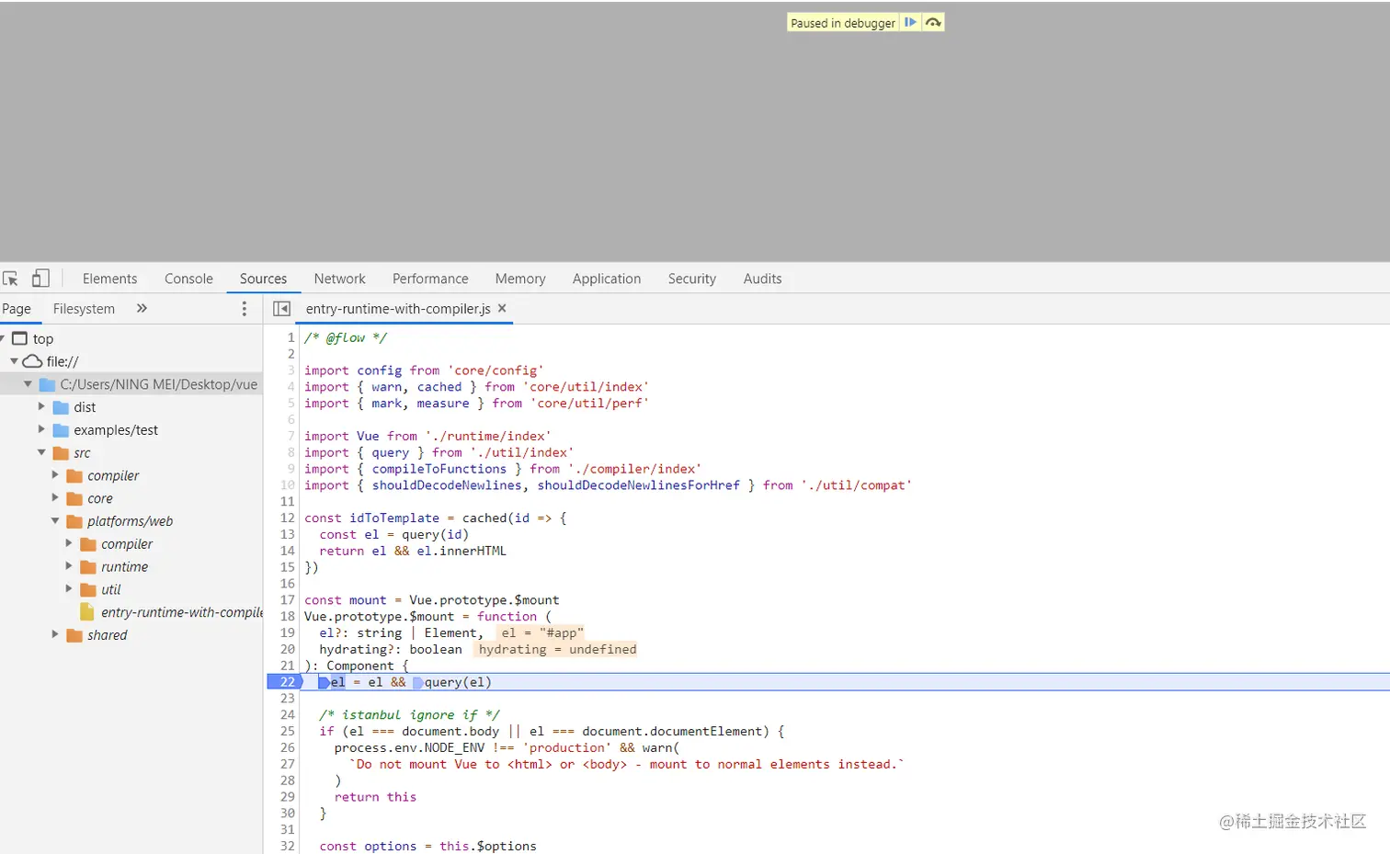
Task: Click 'idToTemplate' on line 12
Action: pos(394,518)
